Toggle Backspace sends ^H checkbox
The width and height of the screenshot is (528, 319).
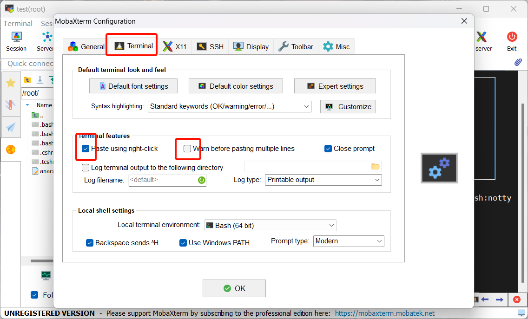(90, 243)
